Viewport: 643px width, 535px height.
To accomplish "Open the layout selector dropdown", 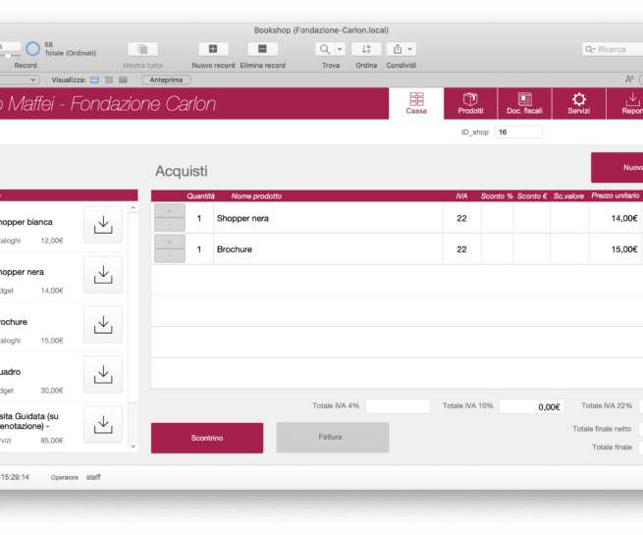I will coord(20,80).
